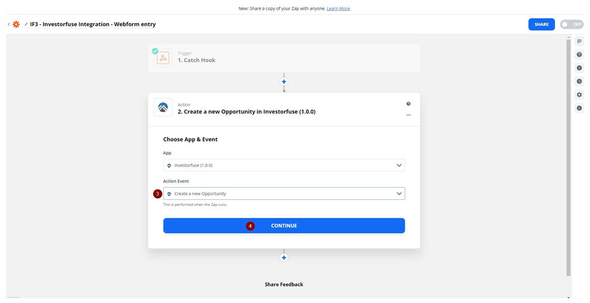Screen dimensions: 590x303
Task: Click the vertical scrollbar of the editor
Action: click(568, 157)
